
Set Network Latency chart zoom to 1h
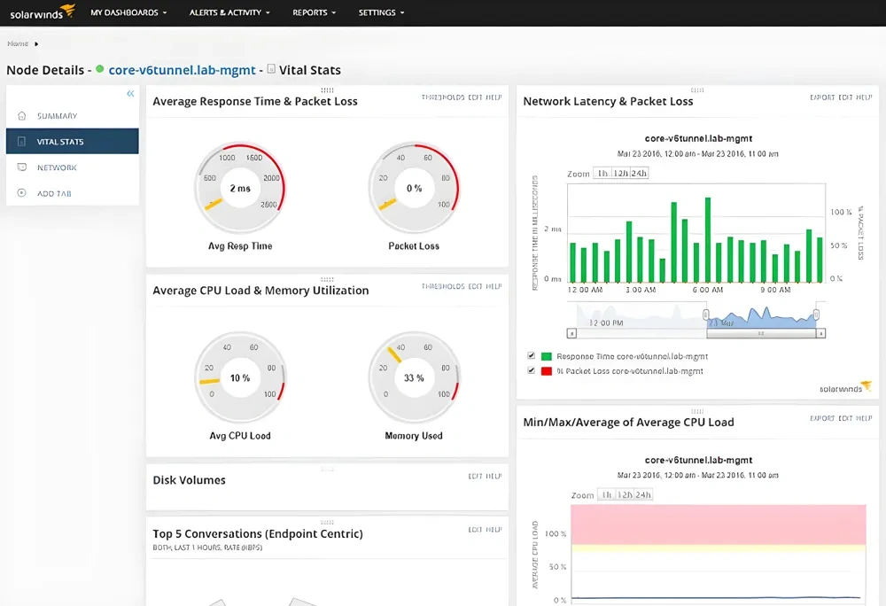pos(602,174)
